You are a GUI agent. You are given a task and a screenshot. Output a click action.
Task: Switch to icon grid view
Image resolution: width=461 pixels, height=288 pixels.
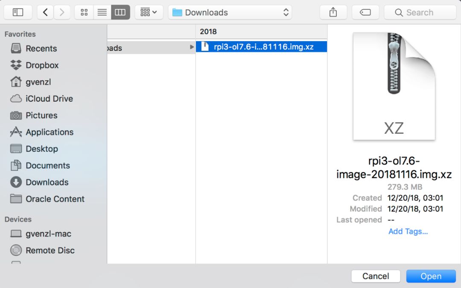pos(84,12)
